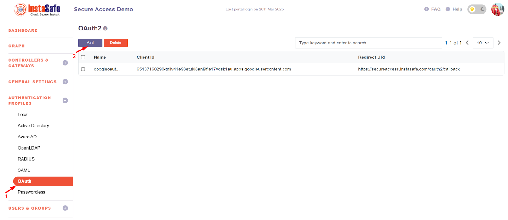Screen dimensions: 508x220
Task: Open the googleoaut... entry name
Action: pyautogui.click(x=107, y=69)
